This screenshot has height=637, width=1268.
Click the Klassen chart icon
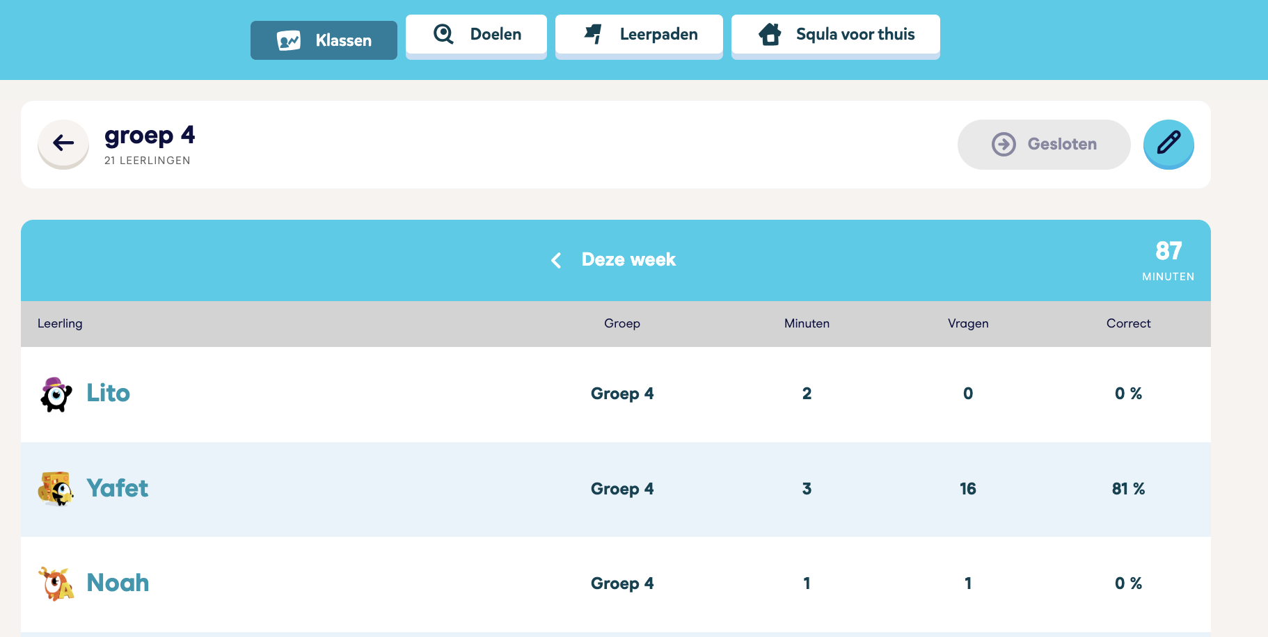click(289, 40)
